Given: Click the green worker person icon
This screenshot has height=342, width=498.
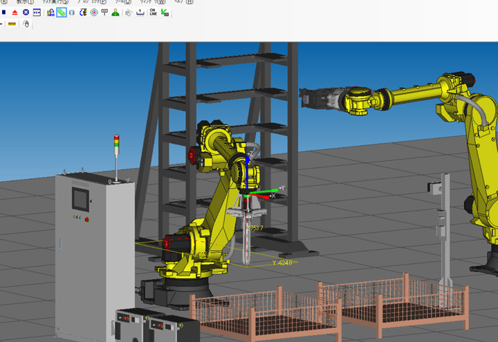Looking at the screenshot, I should pos(116,12).
